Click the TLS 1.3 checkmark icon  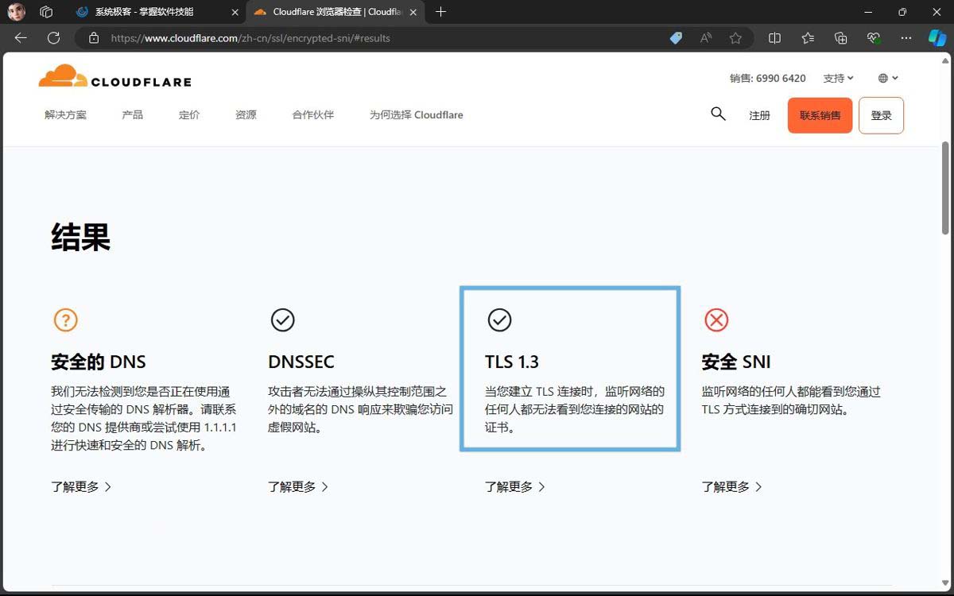pyautogui.click(x=499, y=320)
